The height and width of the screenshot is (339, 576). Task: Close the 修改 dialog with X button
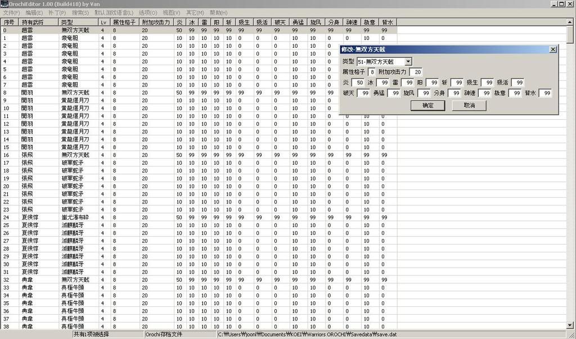click(x=552, y=49)
